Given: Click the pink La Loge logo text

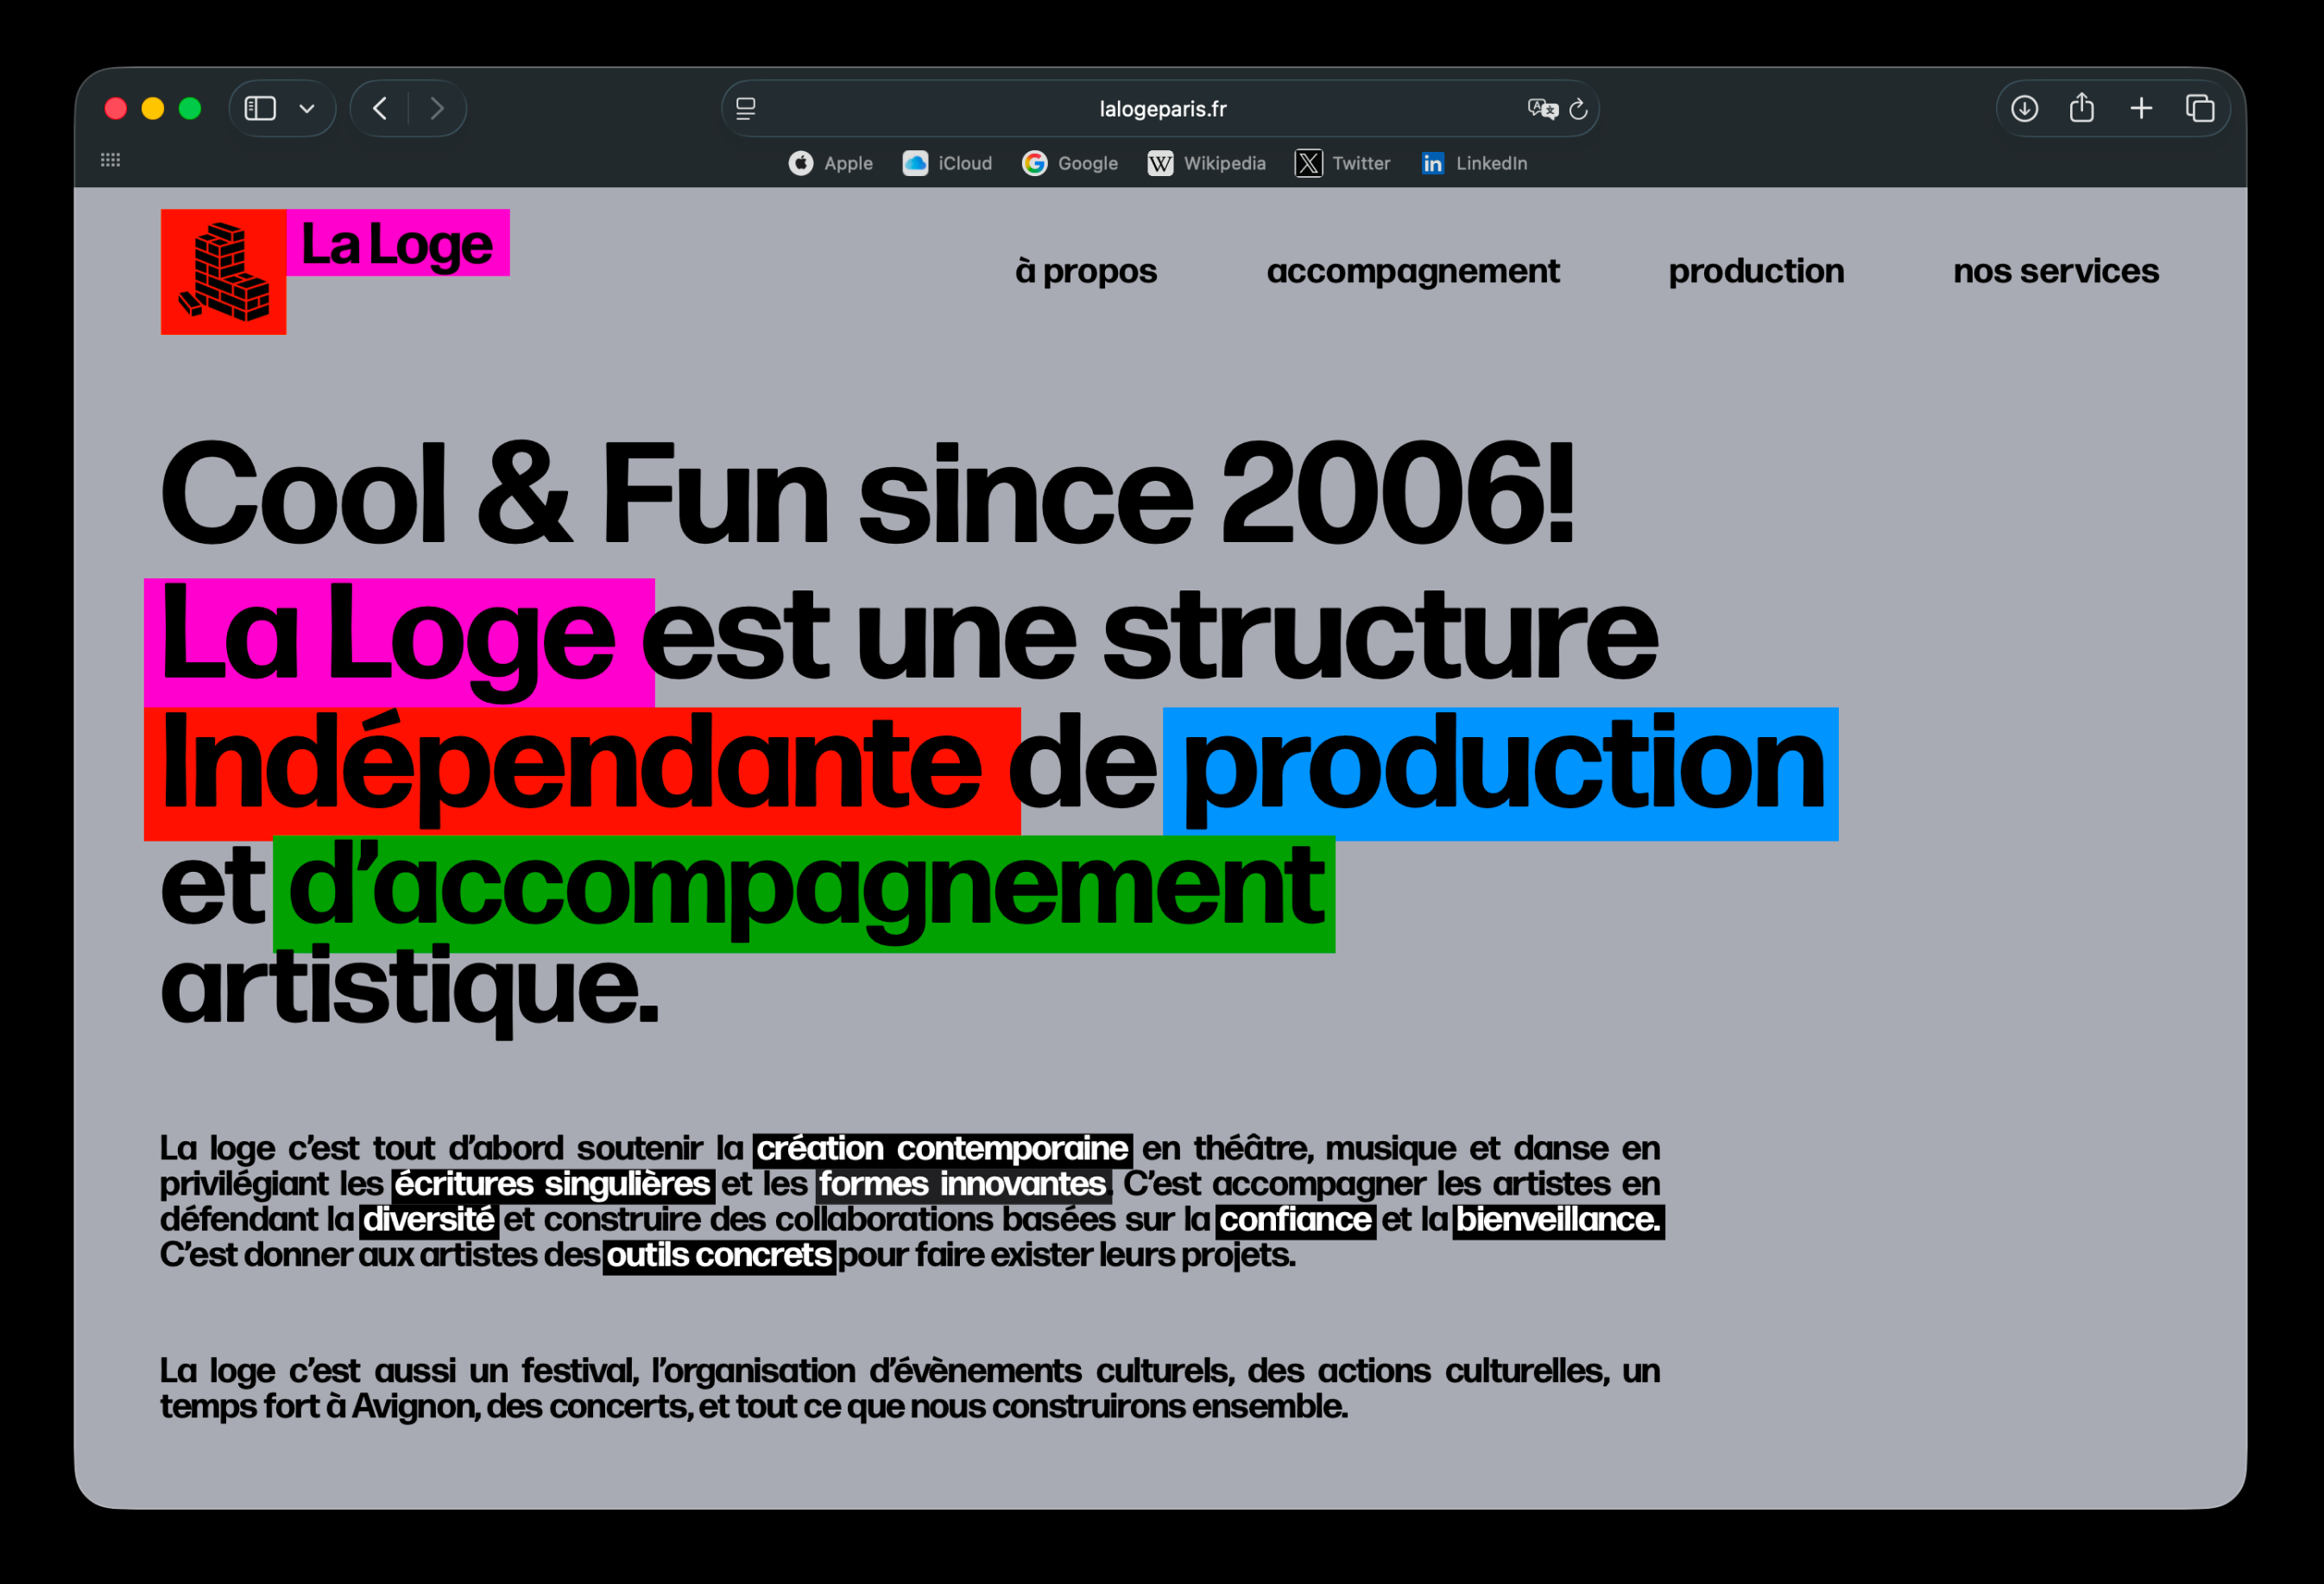Looking at the screenshot, I should point(398,243).
